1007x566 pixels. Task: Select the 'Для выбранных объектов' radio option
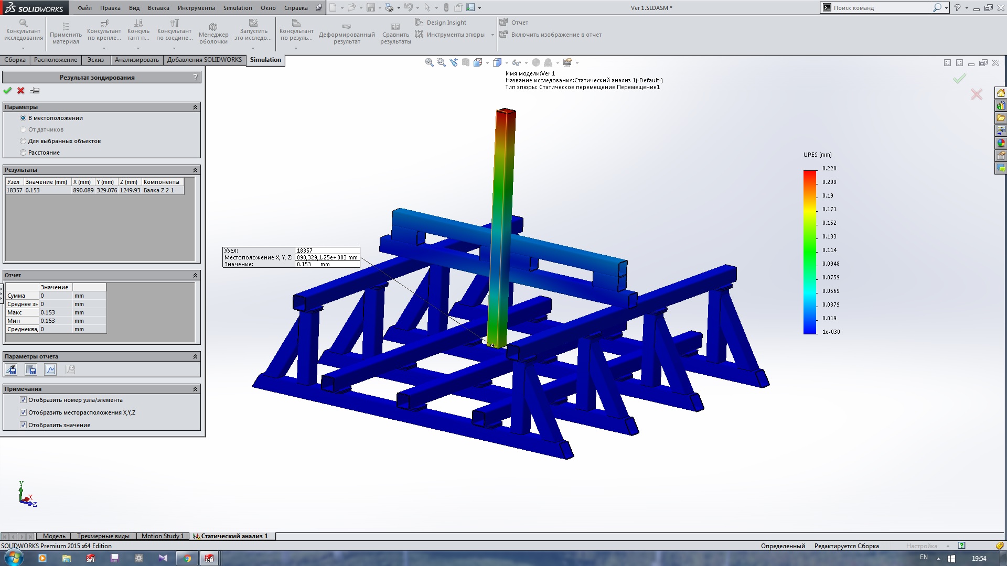coord(23,141)
